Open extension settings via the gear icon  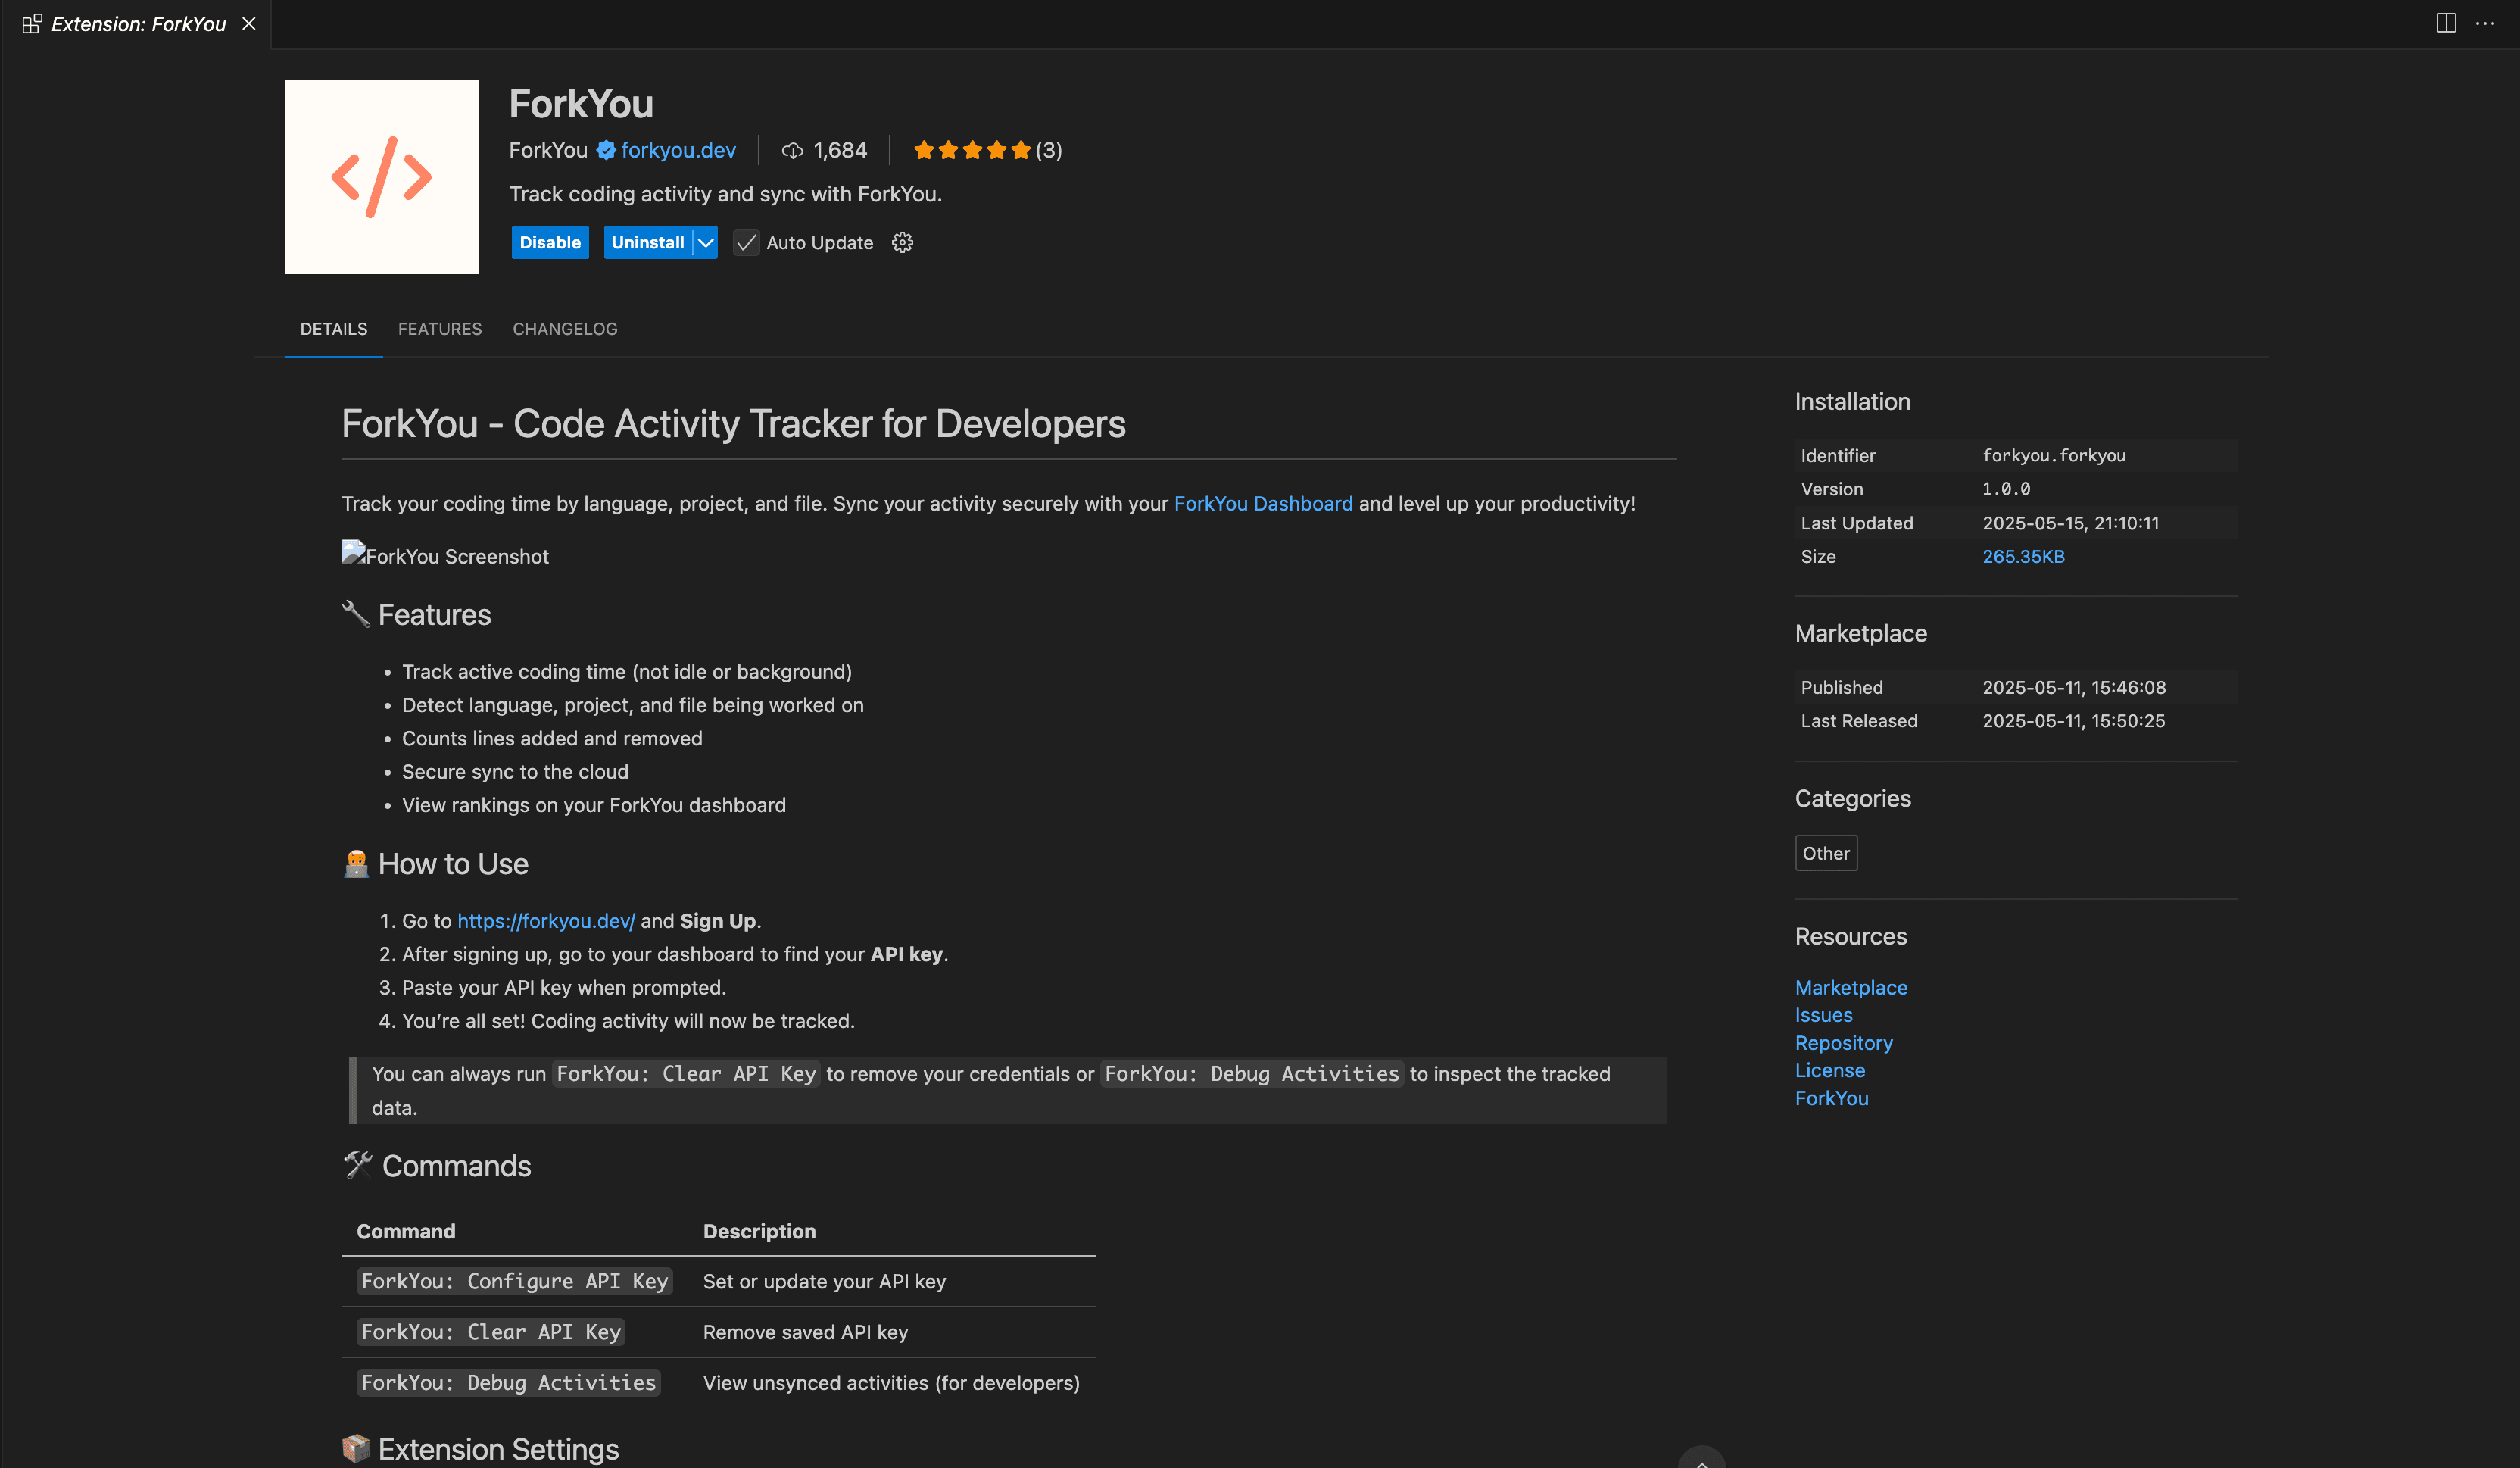click(902, 242)
